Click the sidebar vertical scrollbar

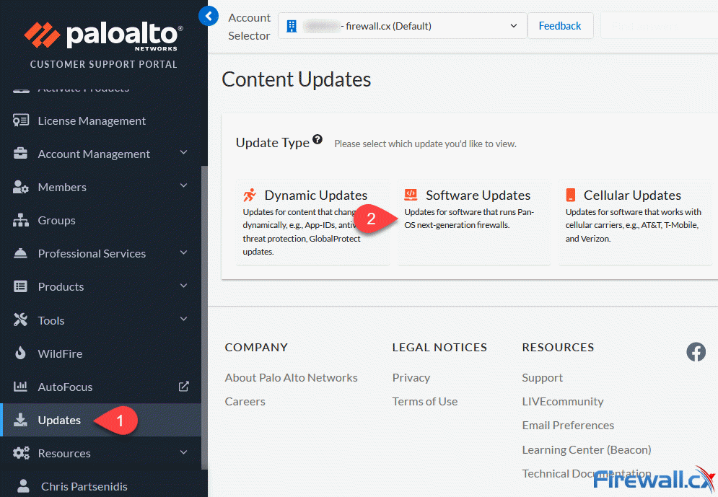point(204,317)
